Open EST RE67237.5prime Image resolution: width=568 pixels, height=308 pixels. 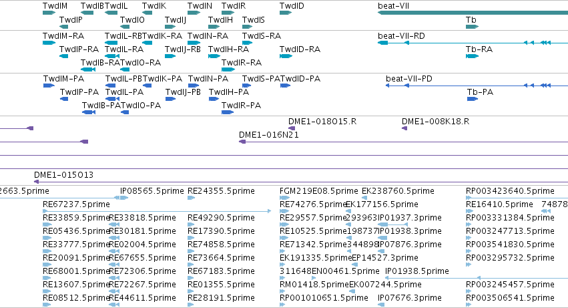76,204
